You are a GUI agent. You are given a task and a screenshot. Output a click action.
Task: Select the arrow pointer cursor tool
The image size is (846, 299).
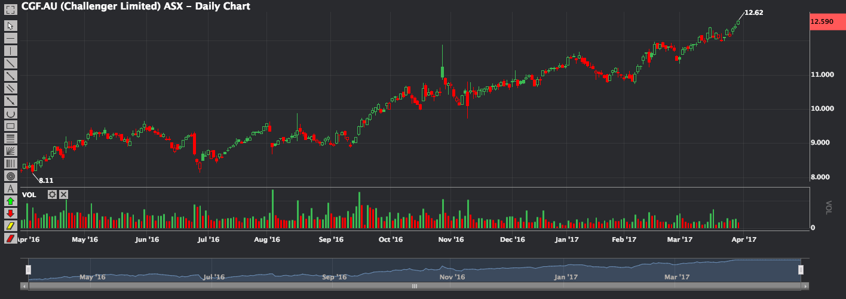[x=10, y=25]
